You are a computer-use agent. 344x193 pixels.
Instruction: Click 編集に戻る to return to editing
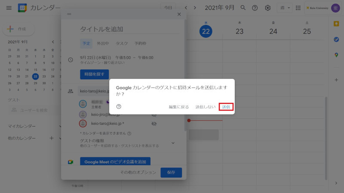coord(179,107)
